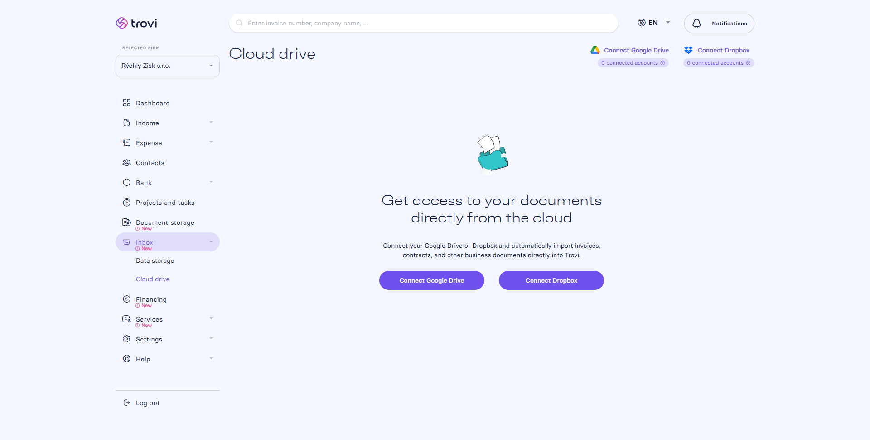
Task: Click the notification bell icon
Action: tap(696, 24)
